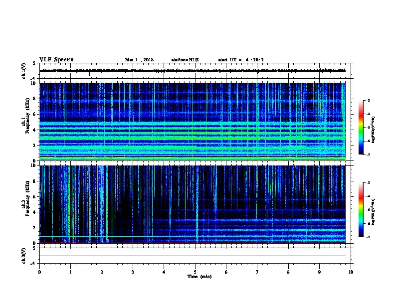Click the ch.1 voltage waveform trace
395x305 pixels.
pos(192,71)
